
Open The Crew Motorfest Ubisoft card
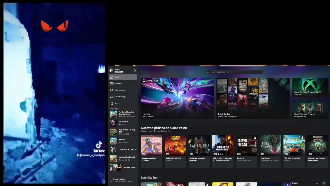(x=294, y=151)
